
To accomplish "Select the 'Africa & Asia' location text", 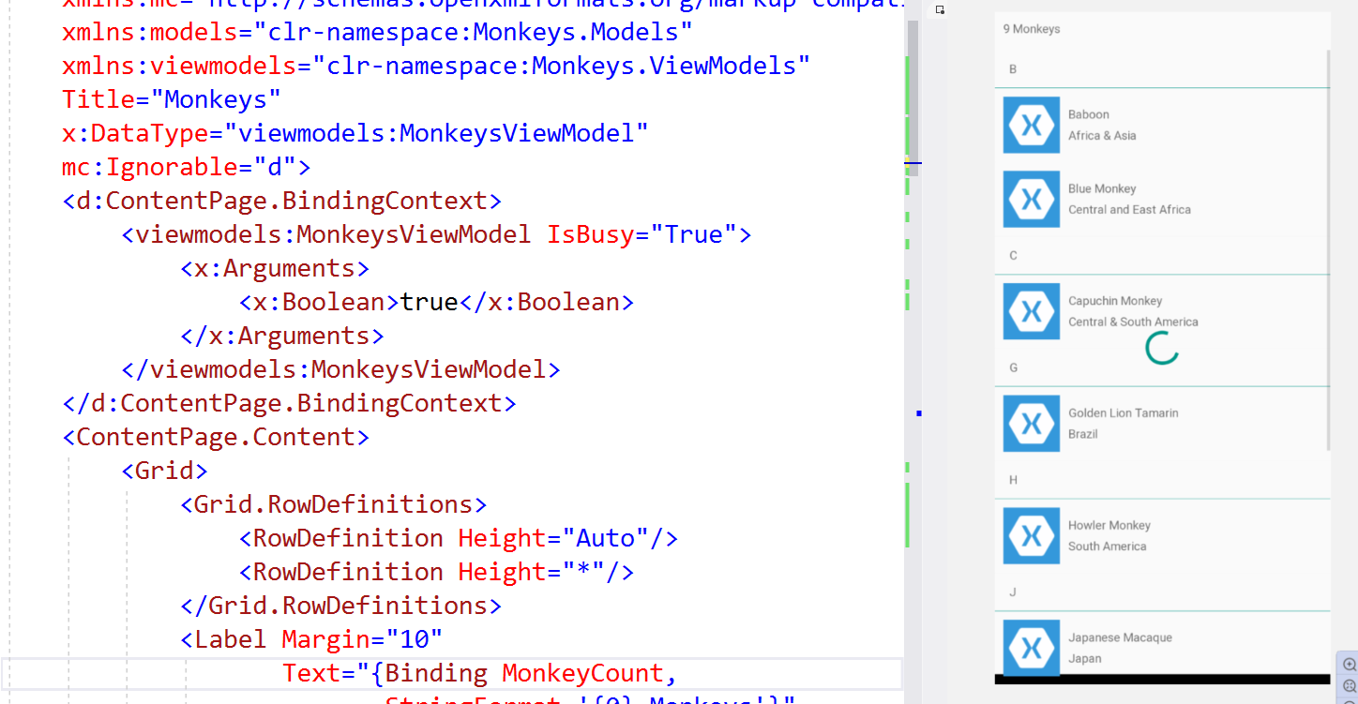I will 1102,135.
